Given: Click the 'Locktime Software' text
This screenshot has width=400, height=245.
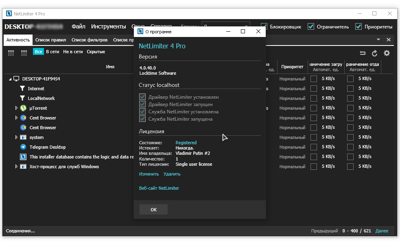Looking at the screenshot, I should coord(157,74).
